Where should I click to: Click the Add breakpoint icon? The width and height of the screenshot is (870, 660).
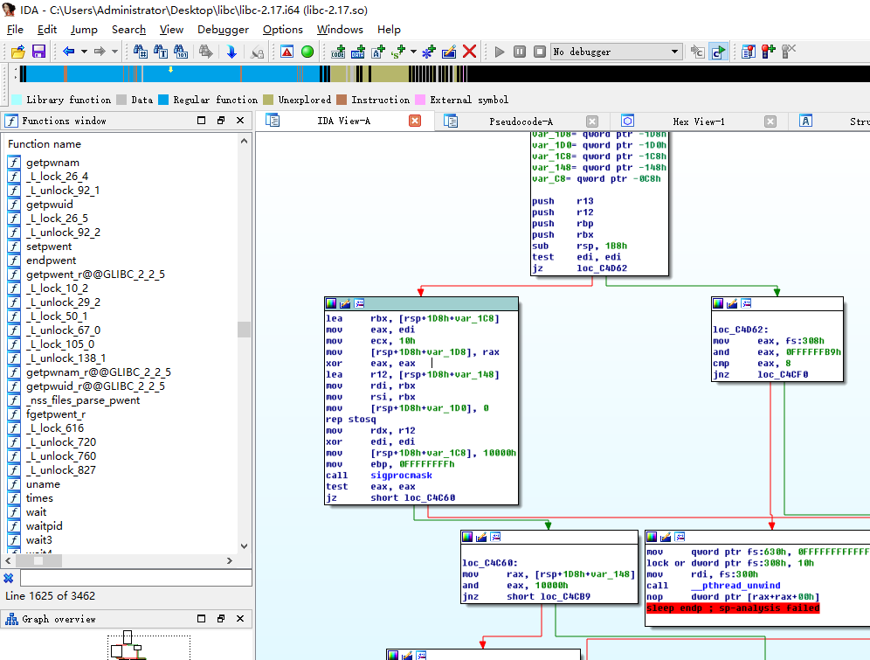769,52
